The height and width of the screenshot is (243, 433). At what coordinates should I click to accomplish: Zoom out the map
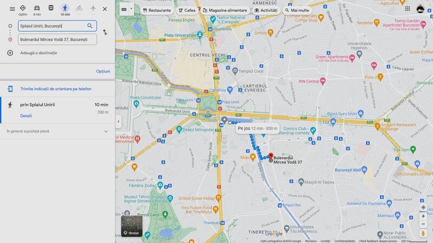[x=423, y=224]
